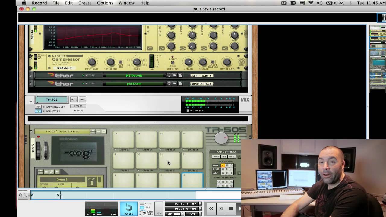Hit drum pad 16
The height and width of the screenshot is (217, 386).
(192, 140)
